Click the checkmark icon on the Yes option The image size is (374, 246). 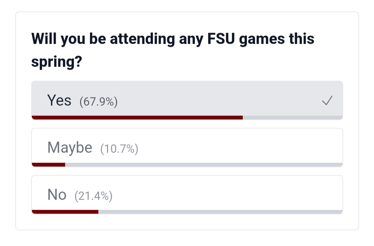pyautogui.click(x=327, y=101)
